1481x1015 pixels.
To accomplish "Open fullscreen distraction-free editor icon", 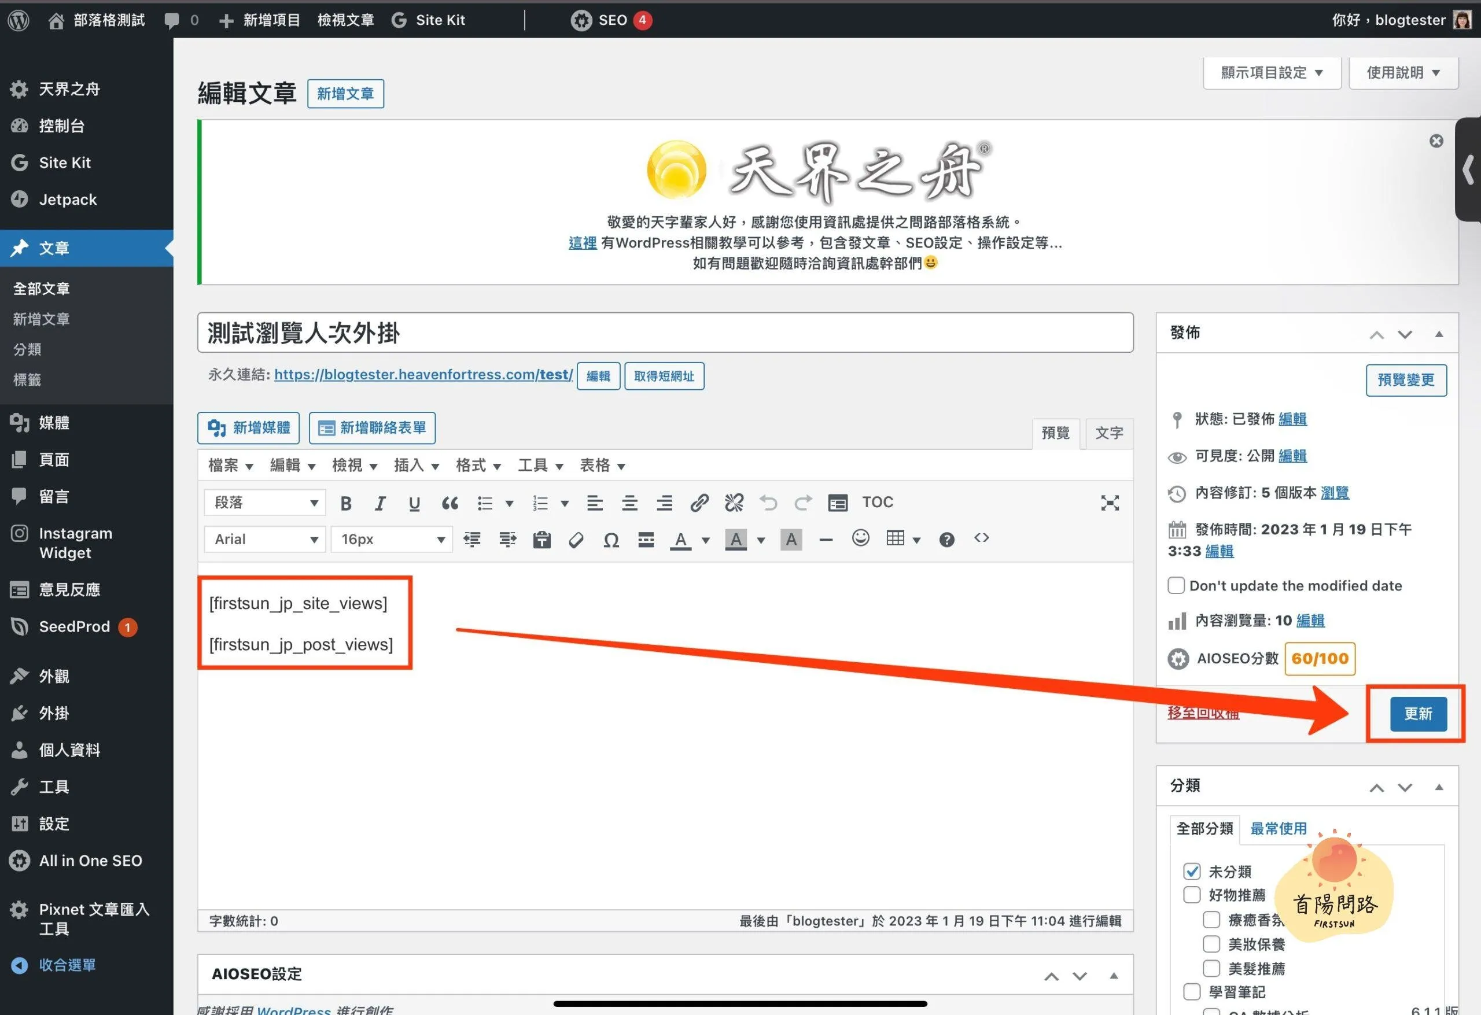I will (1110, 503).
